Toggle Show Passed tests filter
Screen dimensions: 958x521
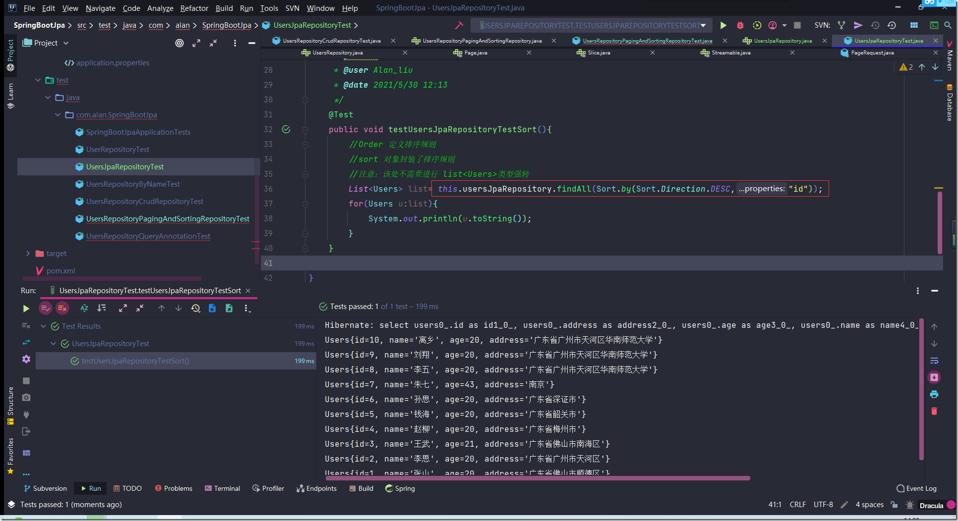45,308
